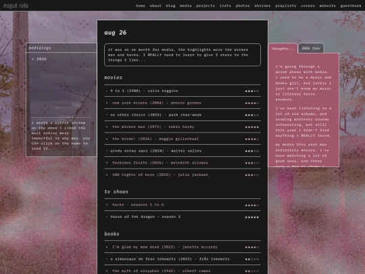Screen dimensions: 365x274
Task: Switch to the 2026 favs tab
Action: [311, 48]
